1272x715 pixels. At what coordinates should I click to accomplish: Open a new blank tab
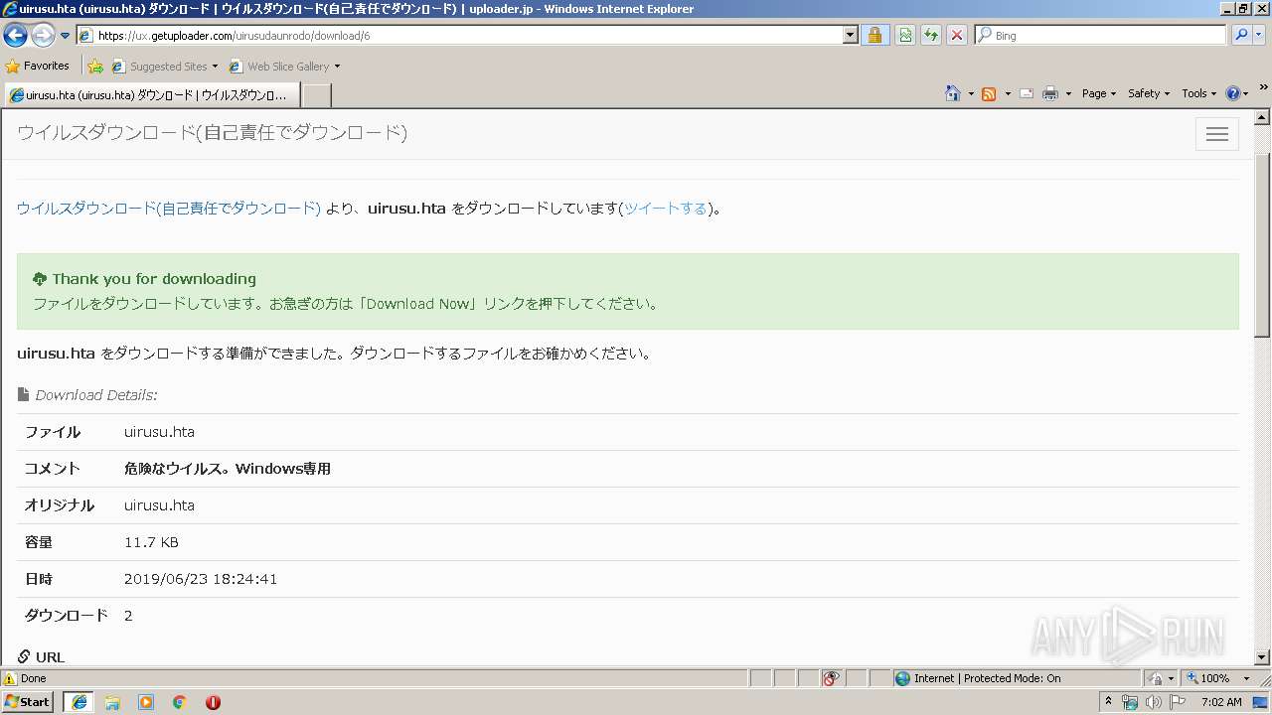coord(316,95)
